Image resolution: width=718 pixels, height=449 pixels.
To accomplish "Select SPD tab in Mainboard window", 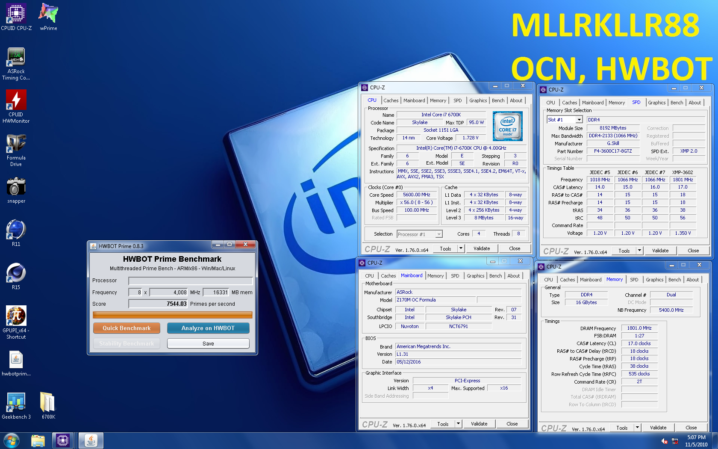I will pyautogui.click(x=455, y=276).
